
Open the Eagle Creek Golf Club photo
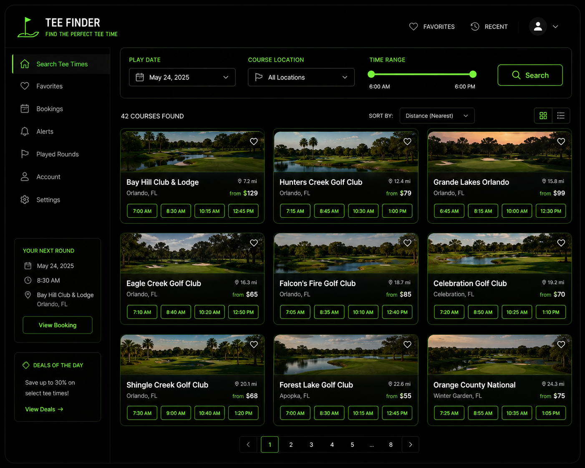(192, 253)
